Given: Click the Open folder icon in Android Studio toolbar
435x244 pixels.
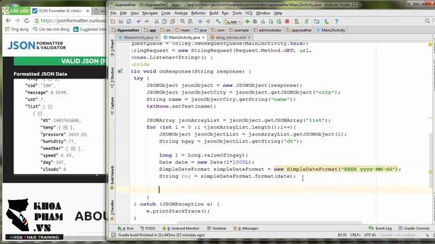Looking at the screenshot, I should click(x=113, y=21).
